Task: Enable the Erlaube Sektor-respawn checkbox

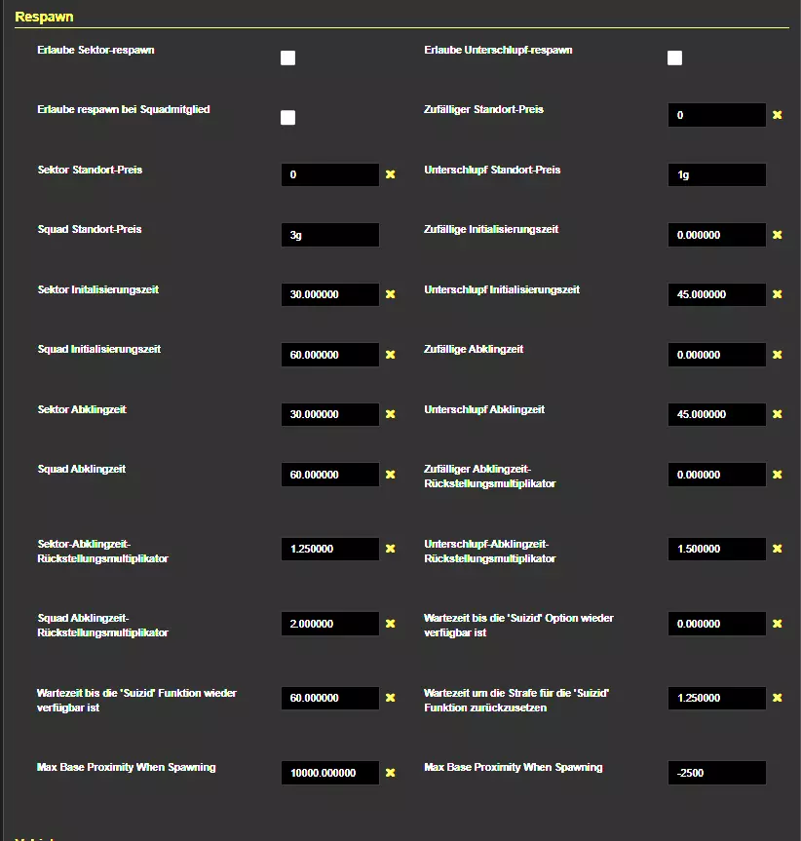Action: 287,58
